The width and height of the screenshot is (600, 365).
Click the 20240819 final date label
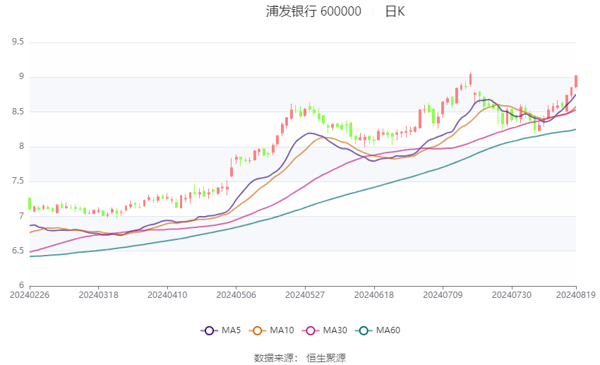576,294
